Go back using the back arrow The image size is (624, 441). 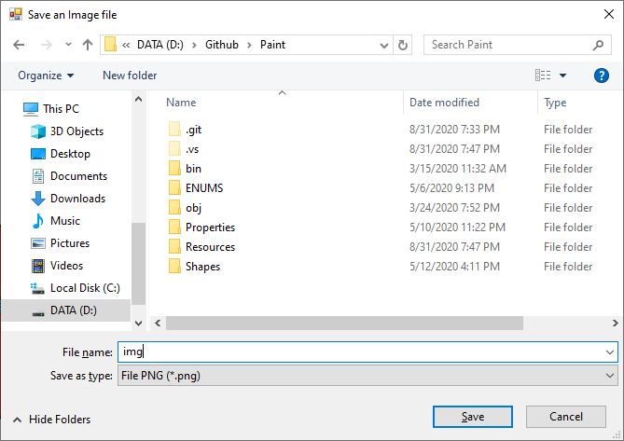pyautogui.click(x=19, y=45)
